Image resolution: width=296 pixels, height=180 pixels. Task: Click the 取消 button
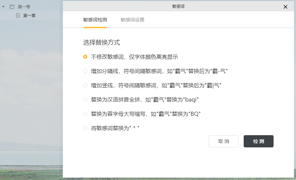tap(224, 141)
